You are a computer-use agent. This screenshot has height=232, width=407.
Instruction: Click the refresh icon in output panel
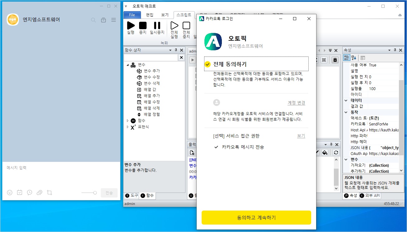336,152
